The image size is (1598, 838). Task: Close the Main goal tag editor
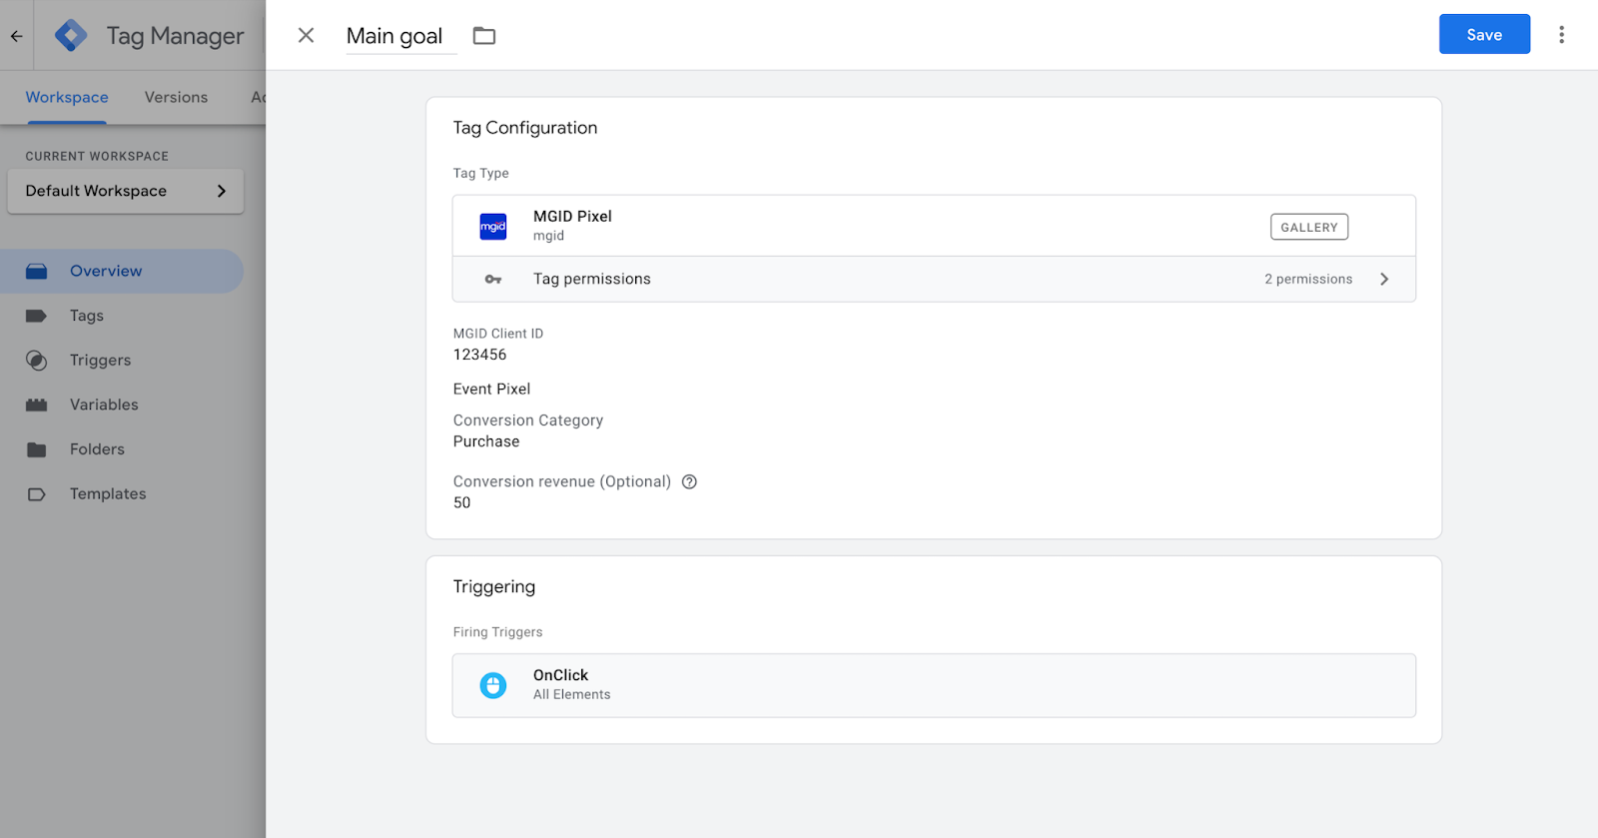(307, 36)
